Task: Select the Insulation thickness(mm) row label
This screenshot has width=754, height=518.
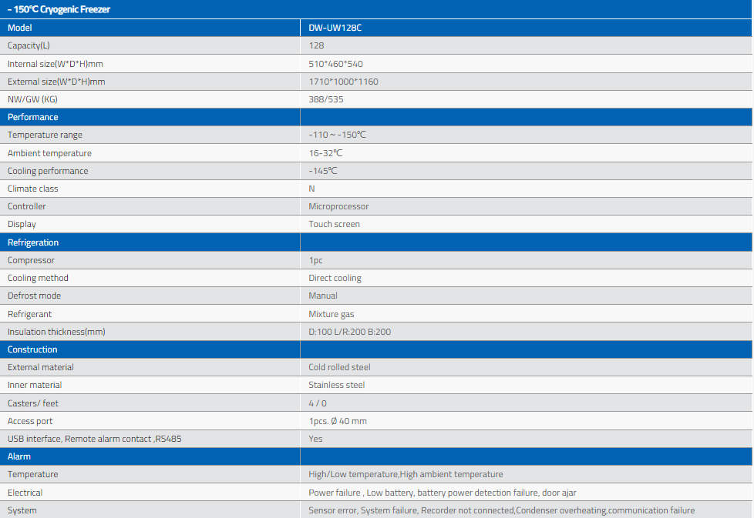Action: click(x=56, y=332)
